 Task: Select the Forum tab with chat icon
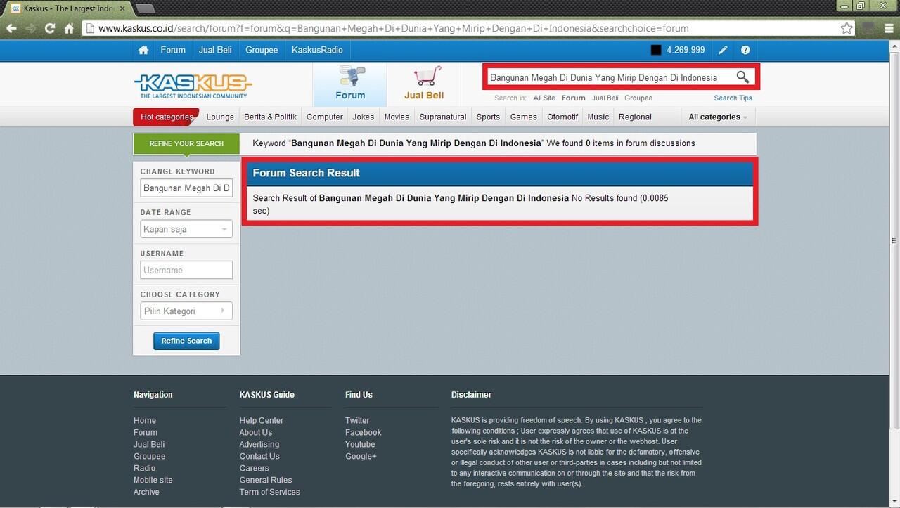pos(349,84)
